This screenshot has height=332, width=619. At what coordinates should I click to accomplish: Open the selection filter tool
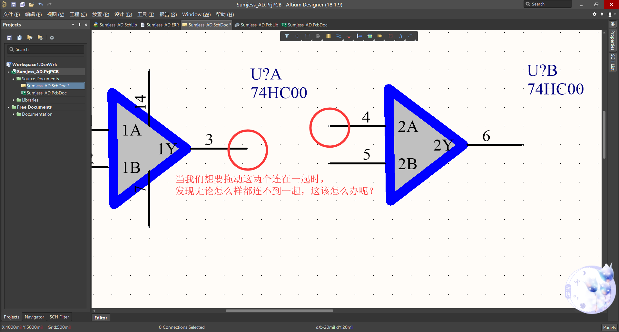tap(287, 36)
